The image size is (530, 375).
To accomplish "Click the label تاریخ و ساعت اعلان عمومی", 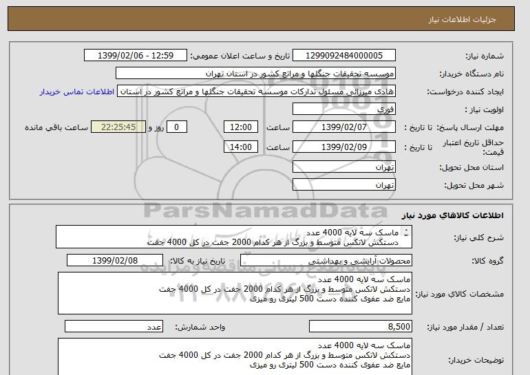I will point(240,56).
